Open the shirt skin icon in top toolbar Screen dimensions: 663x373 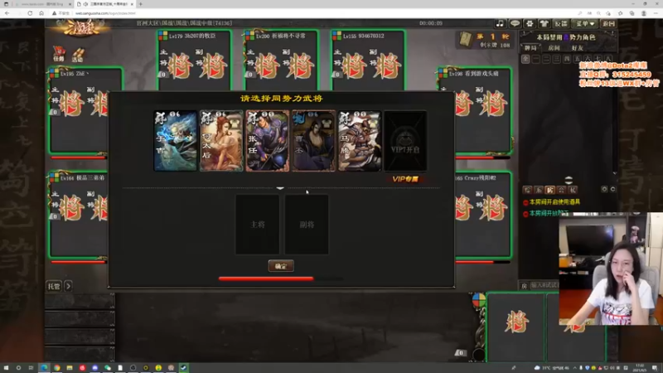(544, 24)
